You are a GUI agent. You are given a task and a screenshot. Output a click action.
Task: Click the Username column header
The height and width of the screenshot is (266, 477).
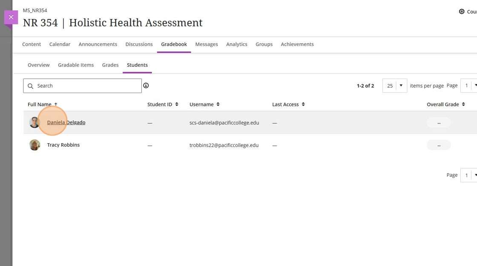[201, 104]
